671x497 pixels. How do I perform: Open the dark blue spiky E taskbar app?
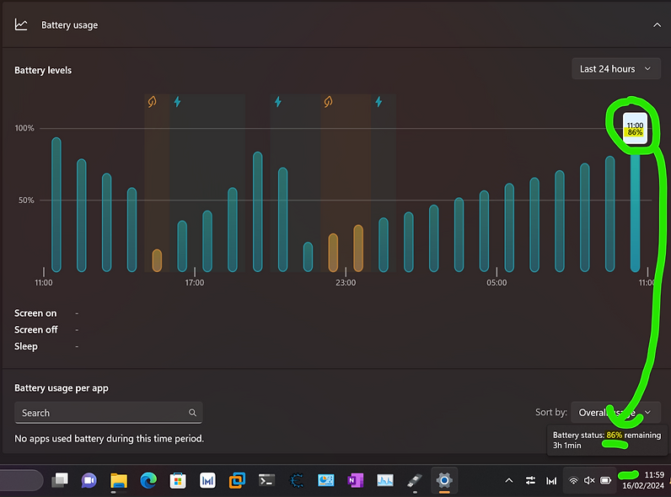tap(296, 480)
